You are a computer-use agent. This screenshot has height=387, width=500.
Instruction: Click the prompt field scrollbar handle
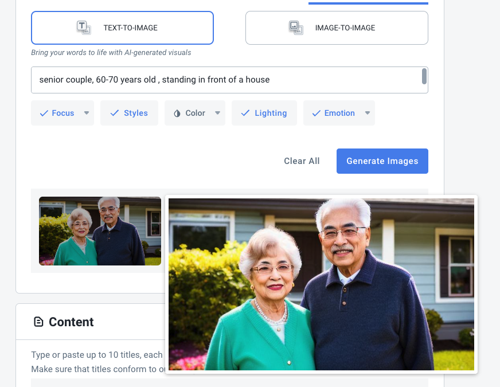tap(424, 76)
